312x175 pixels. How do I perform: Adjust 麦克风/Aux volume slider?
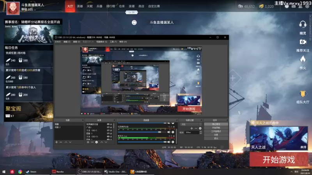(142, 142)
